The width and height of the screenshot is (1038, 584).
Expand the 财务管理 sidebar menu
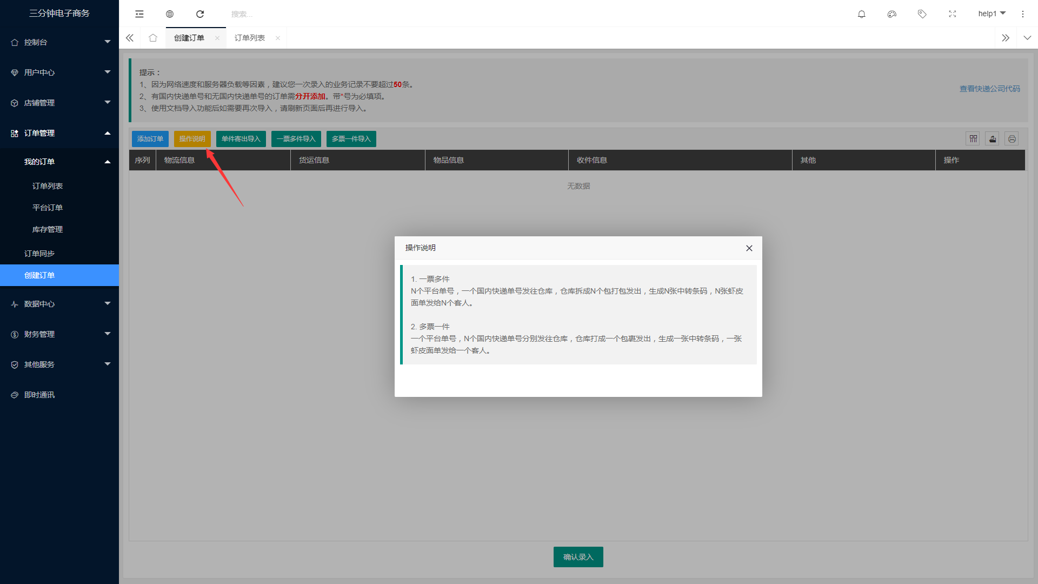pos(59,334)
